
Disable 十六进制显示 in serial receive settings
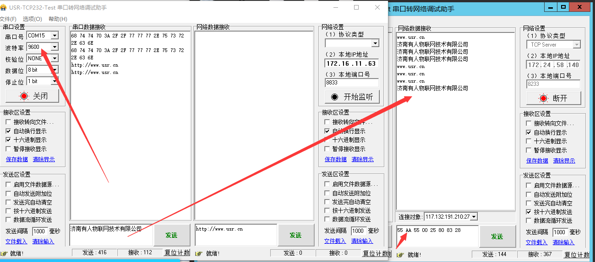pos(8,140)
